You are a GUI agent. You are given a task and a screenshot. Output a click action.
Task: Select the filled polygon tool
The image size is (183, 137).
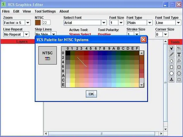point(172,61)
